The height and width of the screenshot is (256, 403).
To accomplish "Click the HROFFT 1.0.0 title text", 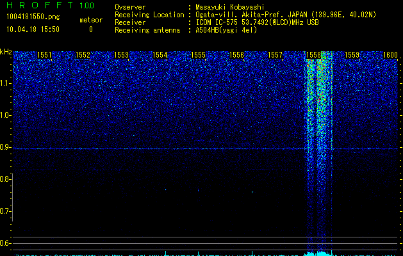I will tap(50, 5).
